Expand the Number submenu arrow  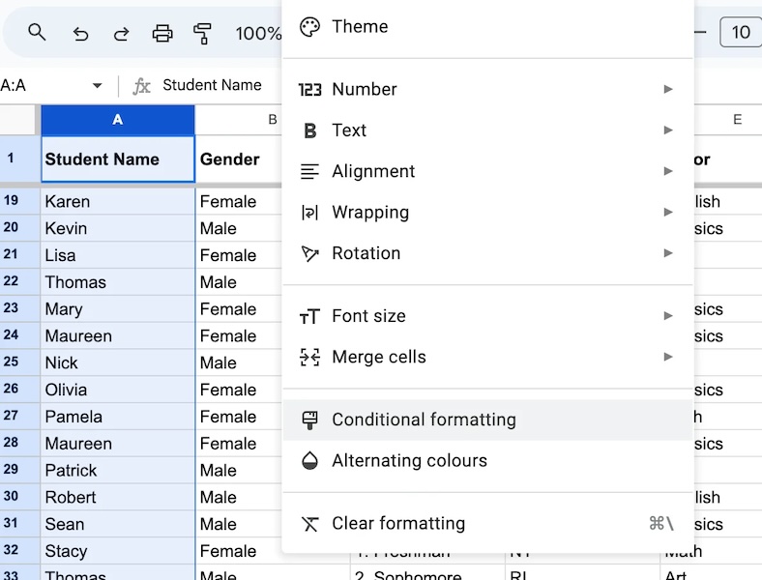(668, 89)
